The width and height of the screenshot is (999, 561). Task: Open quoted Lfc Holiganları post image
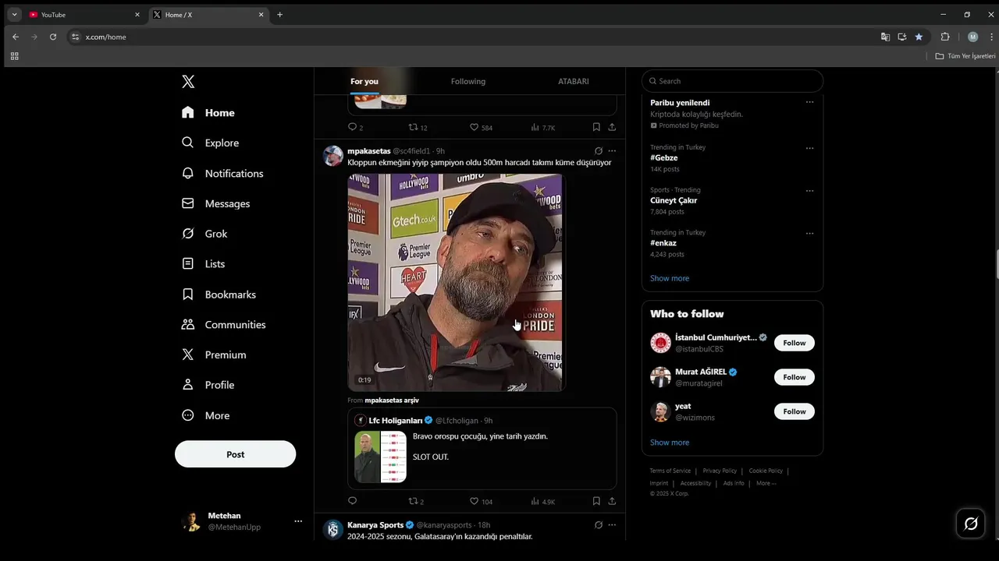point(380,457)
